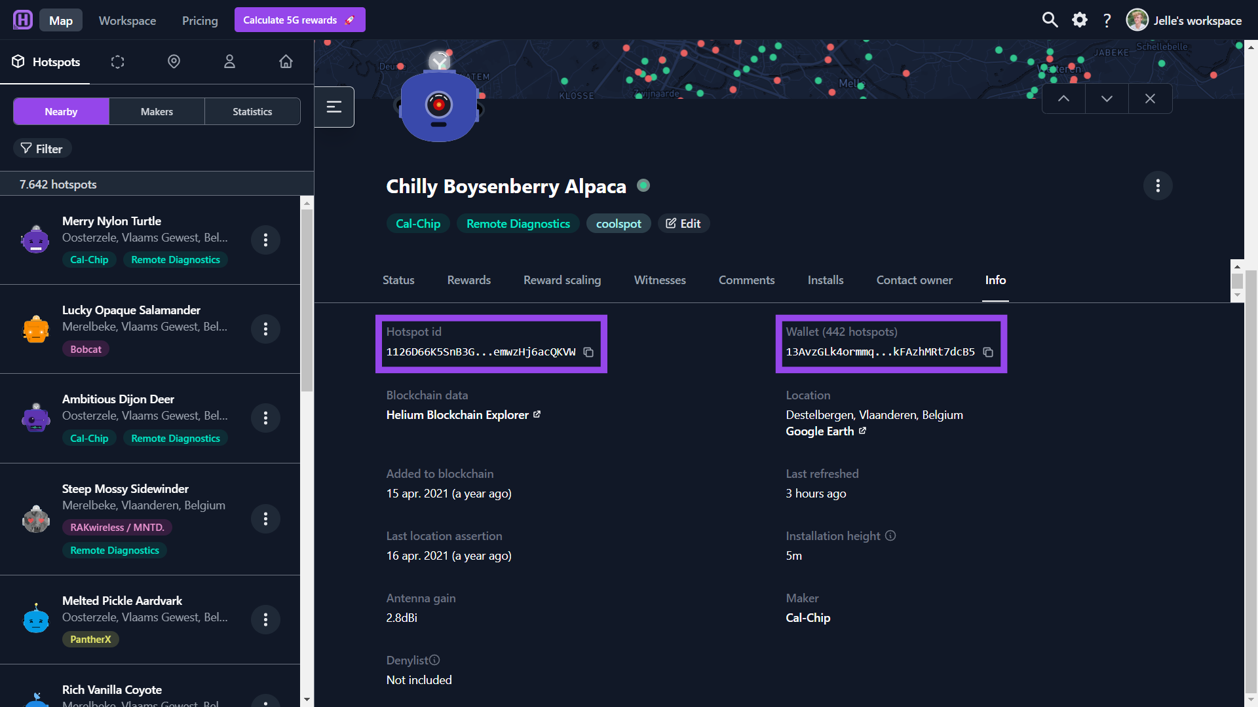Open options for Merry Nylon Turtle
The height and width of the screenshot is (707, 1258).
(x=265, y=240)
